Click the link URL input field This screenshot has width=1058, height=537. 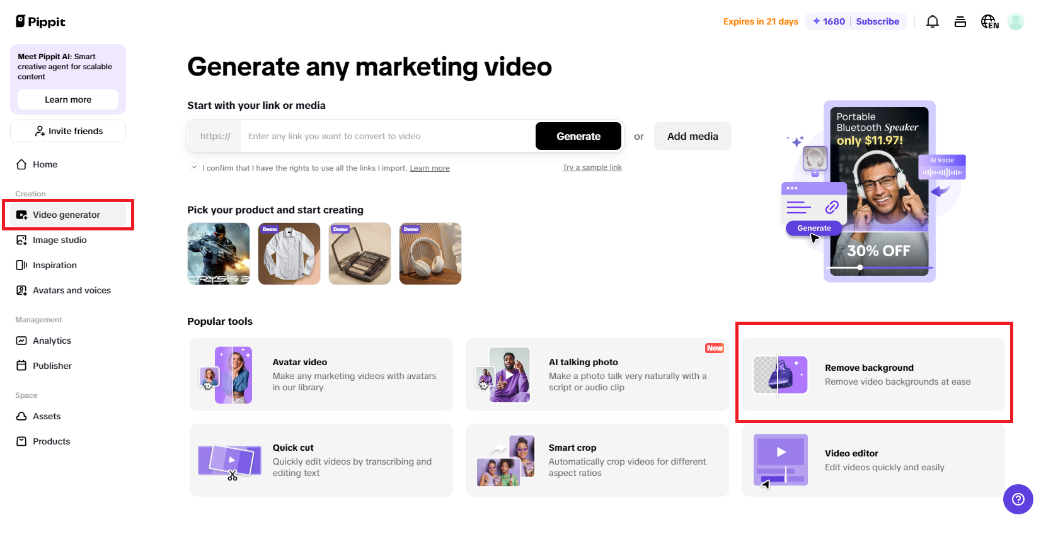[388, 136]
